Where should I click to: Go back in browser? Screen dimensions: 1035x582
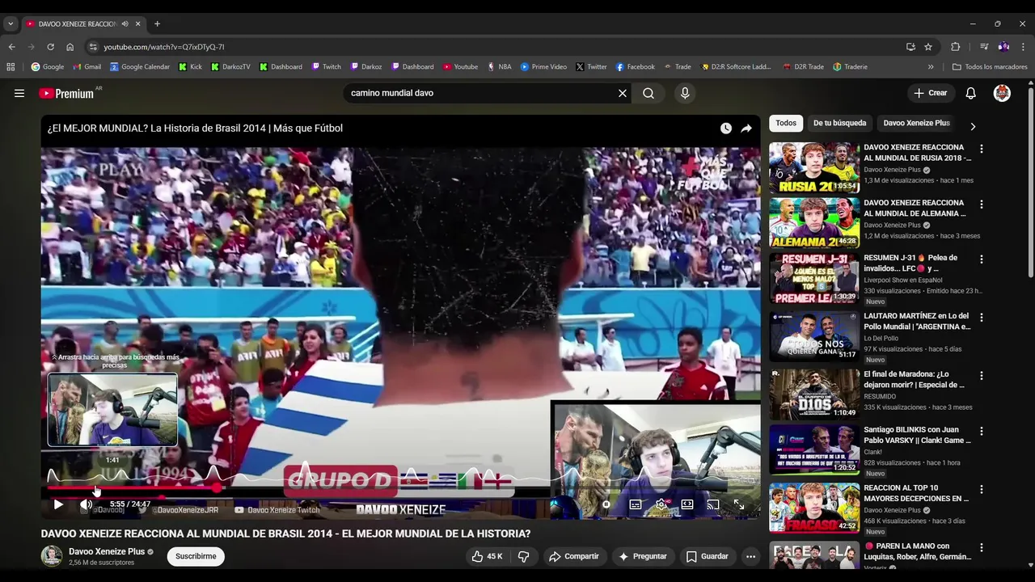pyautogui.click(x=11, y=47)
